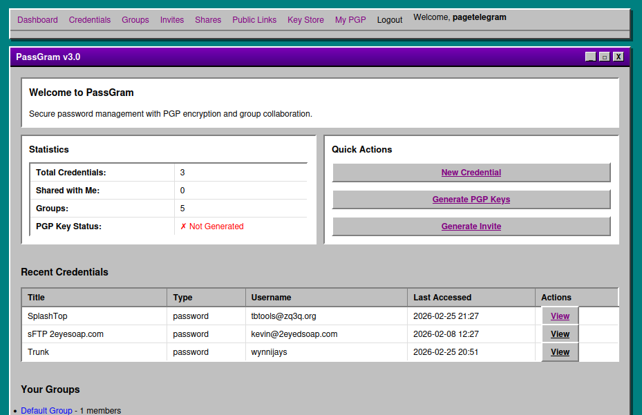This screenshot has width=642, height=415.
Task: Log out of the account
Action: point(390,20)
